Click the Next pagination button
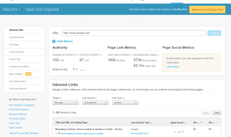Viewport: 231px width, 137px height. (x=217, y=113)
